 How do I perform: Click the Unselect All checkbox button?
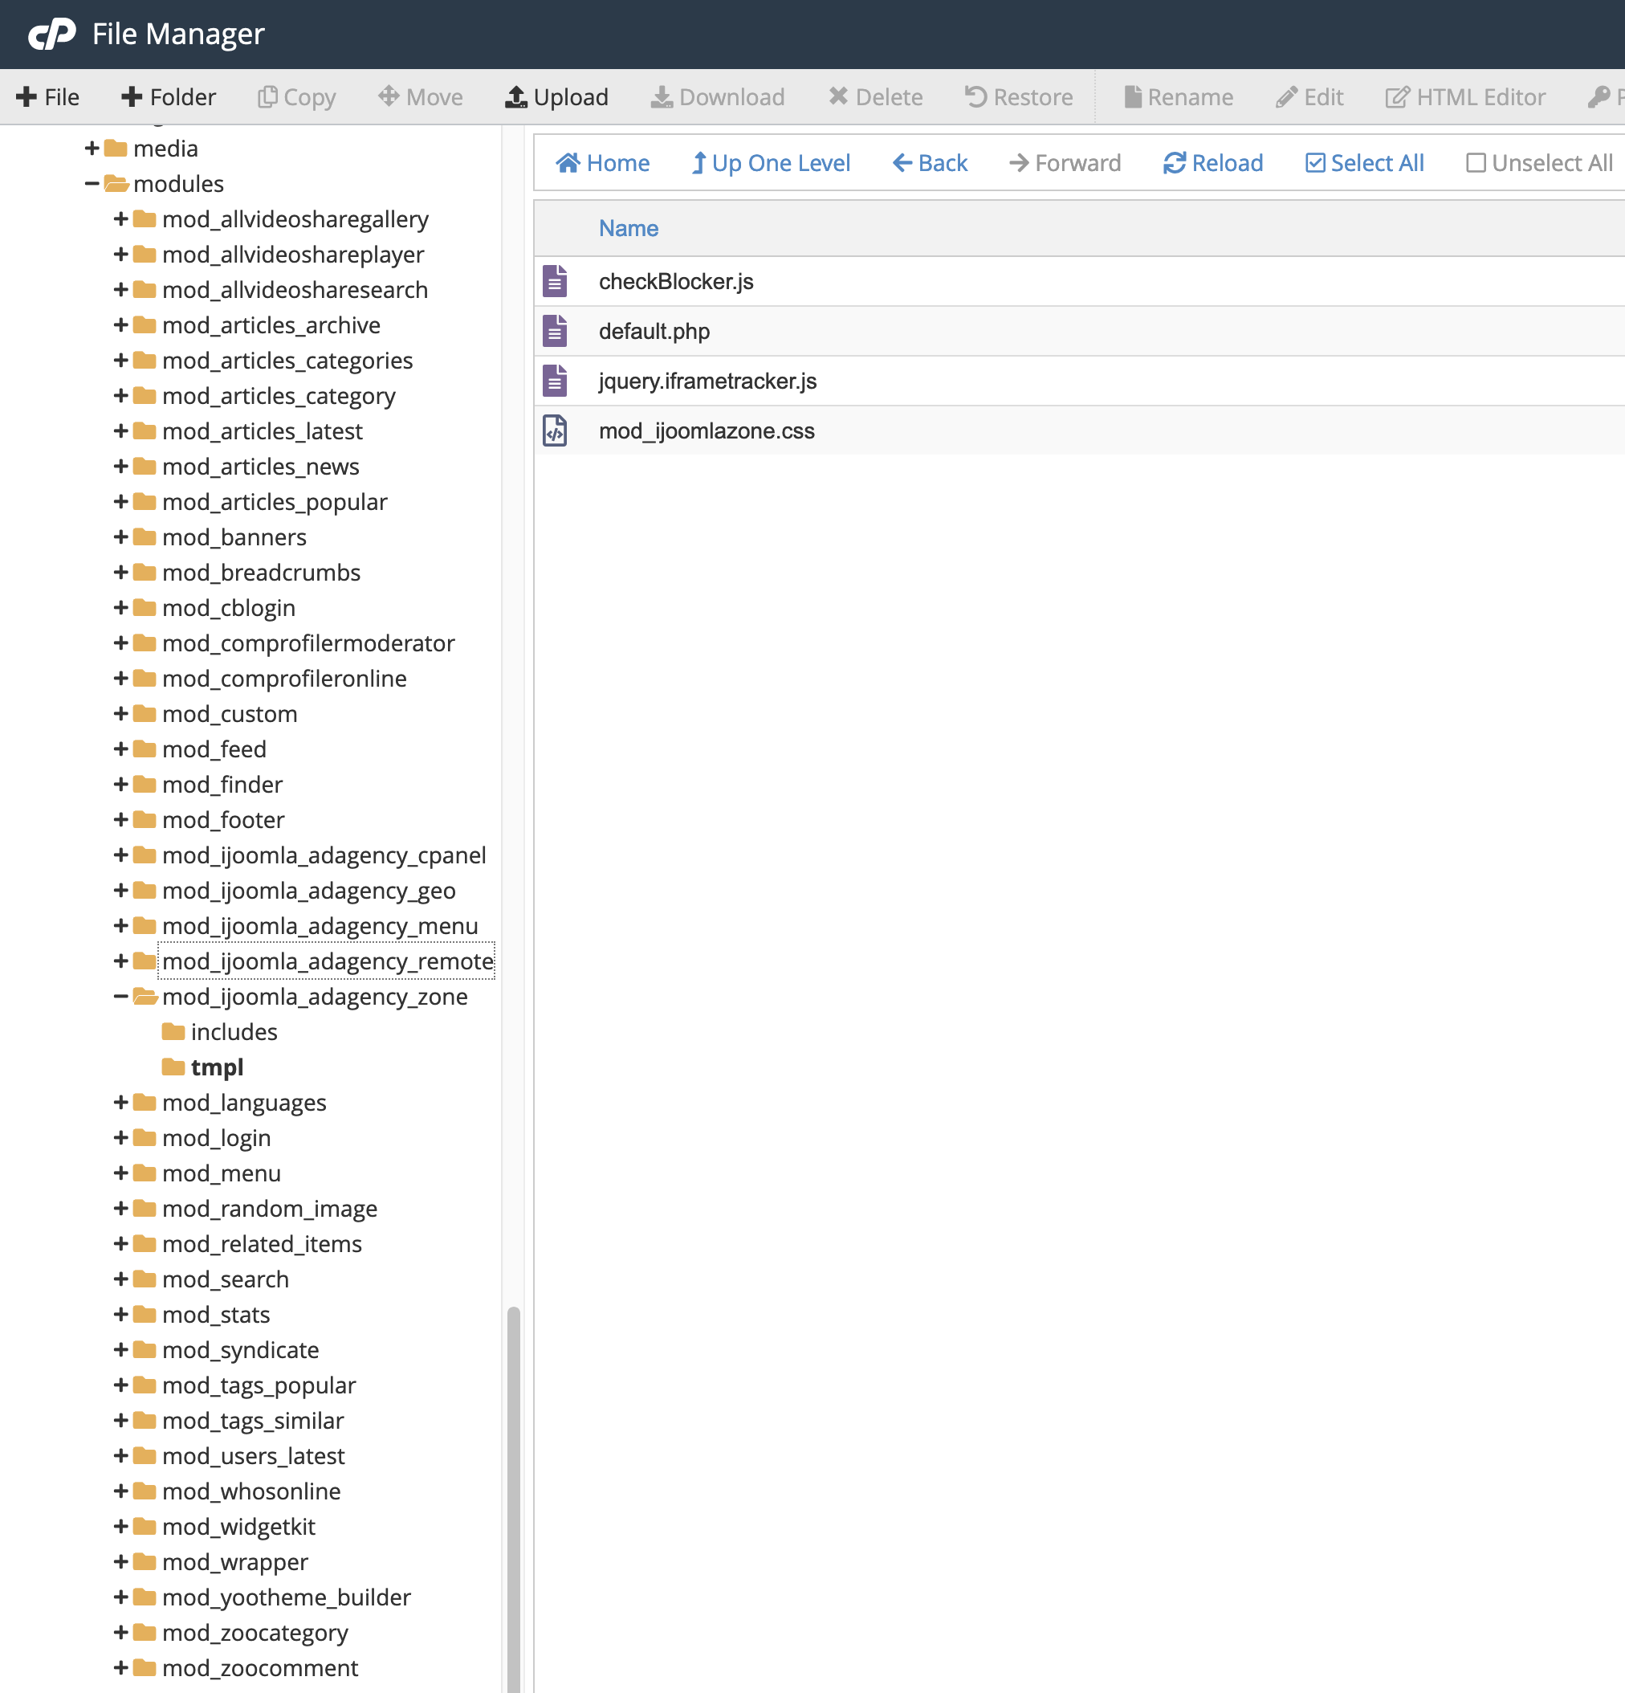(1538, 163)
